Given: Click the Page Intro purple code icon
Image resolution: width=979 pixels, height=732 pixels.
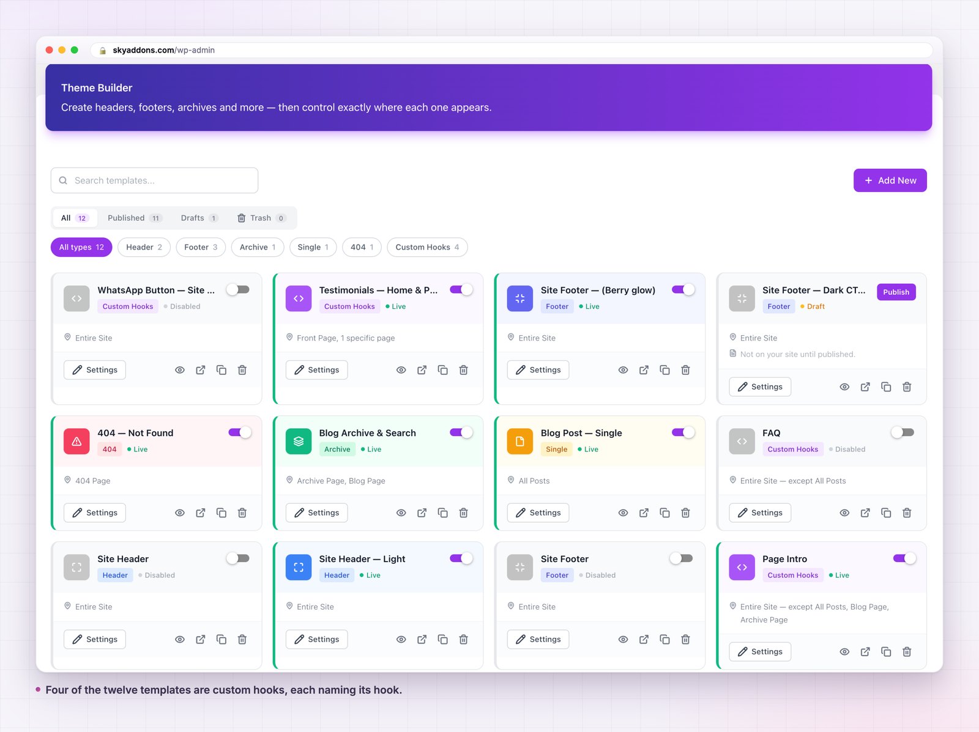Looking at the screenshot, I should 742,567.
